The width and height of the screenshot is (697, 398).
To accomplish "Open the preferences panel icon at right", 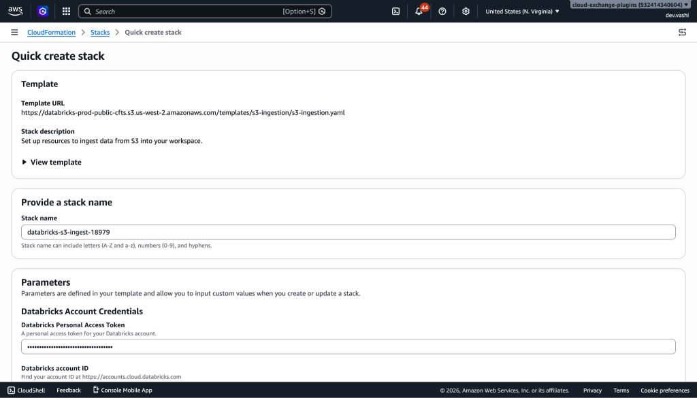I will point(682,32).
